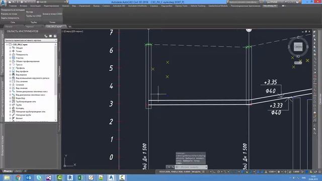Open the Главная ribbon tab

pos(13,6)
